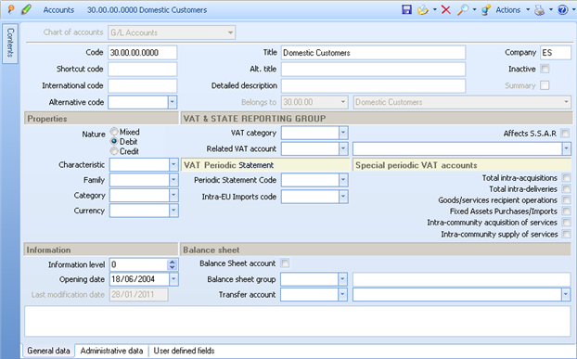Image resolution: width=577 pixels, height=359 pixels.
Task: Open the Intra-EU Imports code dropdown
Action: (x=343, y=197)
